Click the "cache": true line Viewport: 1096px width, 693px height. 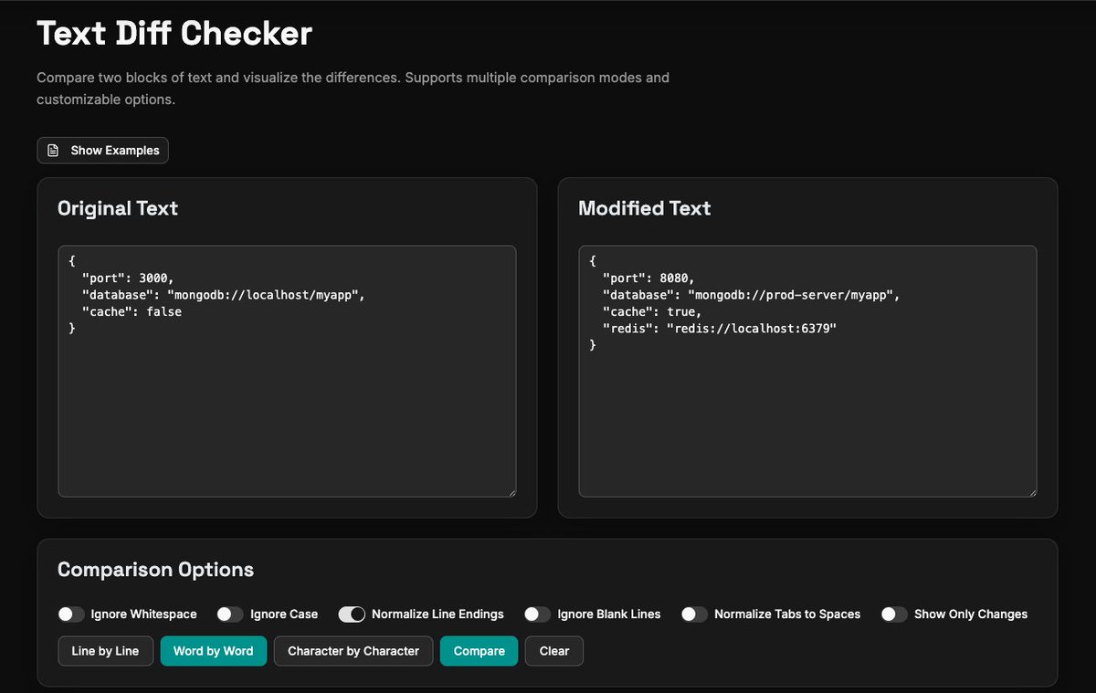652,311
